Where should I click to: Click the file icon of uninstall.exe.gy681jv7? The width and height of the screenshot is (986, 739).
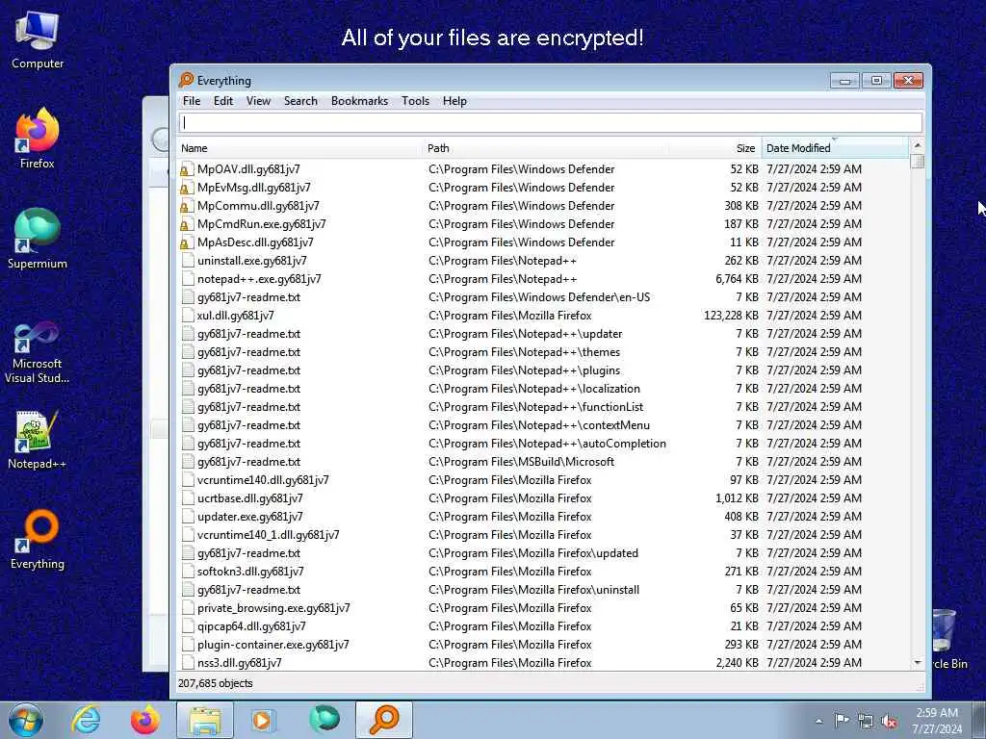[x=187, y=261]
